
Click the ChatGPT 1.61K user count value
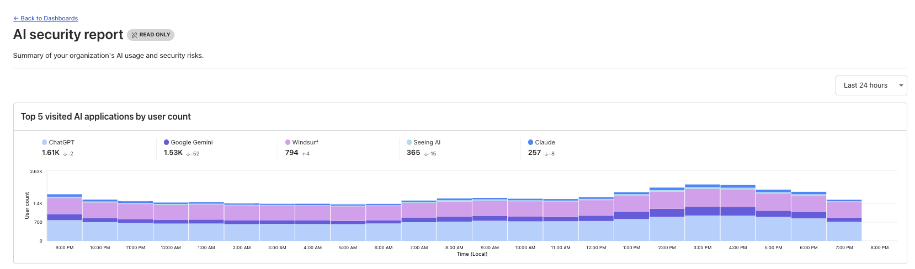(x=50, y=153)
